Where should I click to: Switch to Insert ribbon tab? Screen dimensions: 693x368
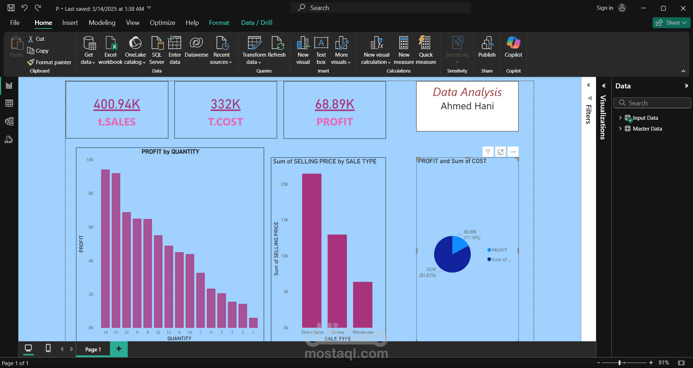tap(70, 23)
